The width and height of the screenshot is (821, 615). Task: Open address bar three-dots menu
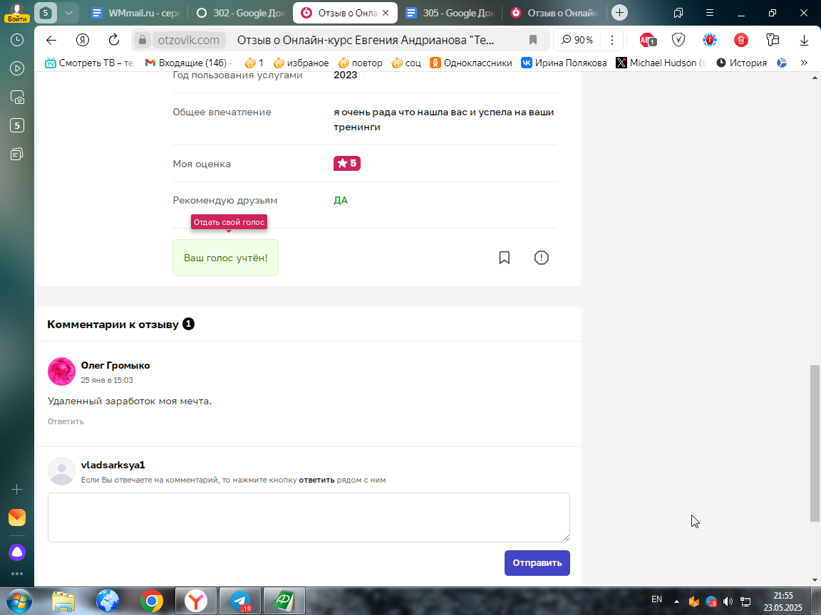[x=611, y=41]
